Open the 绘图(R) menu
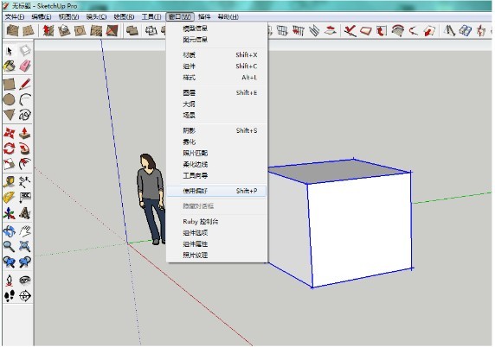The width and height of the screenshot is (495, 347). click(124, 16)
